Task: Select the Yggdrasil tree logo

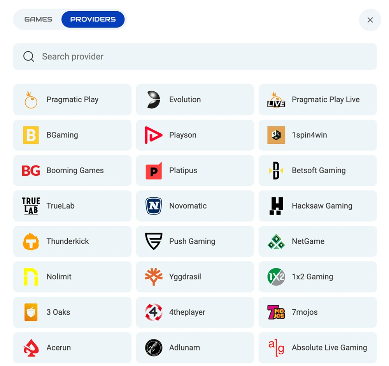Action: [153, 277]
